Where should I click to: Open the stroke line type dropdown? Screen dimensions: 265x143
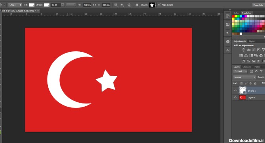pyautogui.click(x=71, y=5)
